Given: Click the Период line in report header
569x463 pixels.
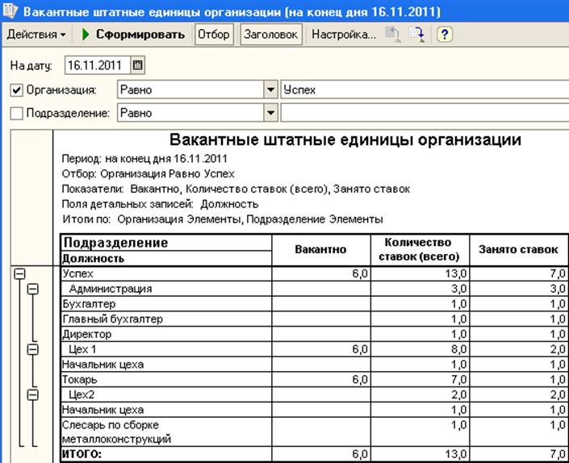Looking at the screenshot, I should 144,159.
